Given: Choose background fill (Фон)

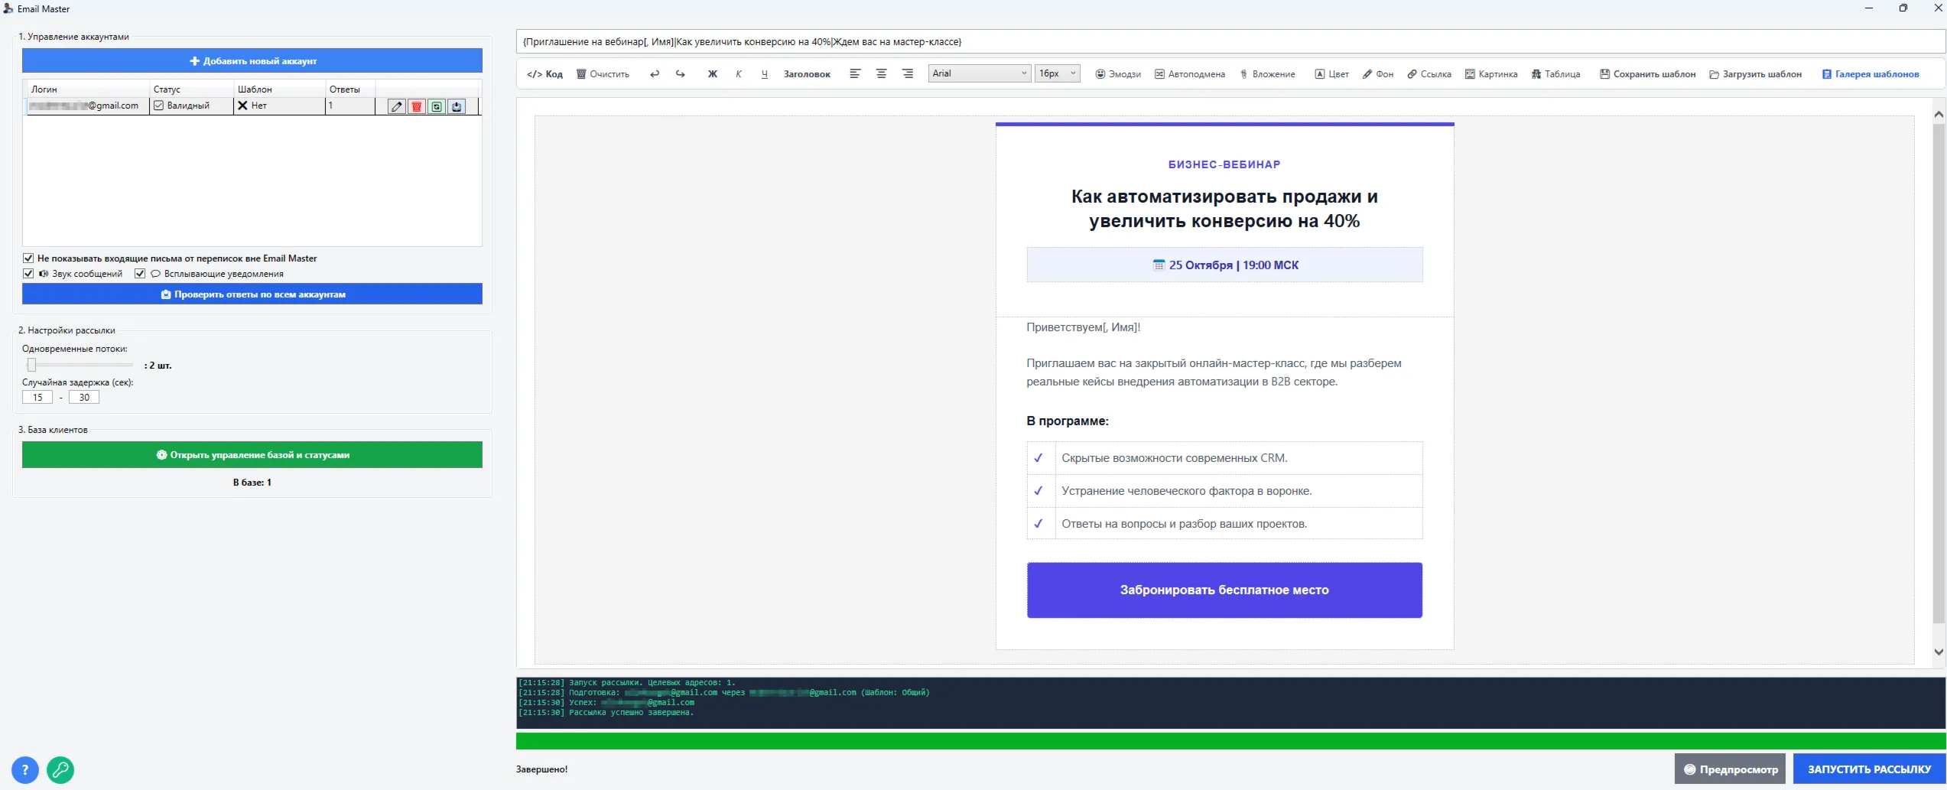Looking at the screenshot, I should tap(1378, 74).
